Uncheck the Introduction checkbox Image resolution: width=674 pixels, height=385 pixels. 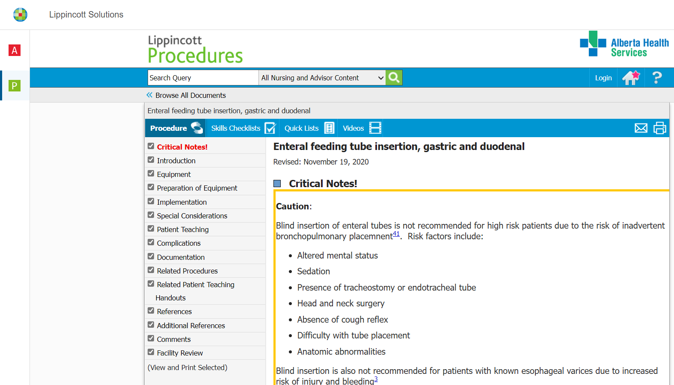(x=151, y=160)
